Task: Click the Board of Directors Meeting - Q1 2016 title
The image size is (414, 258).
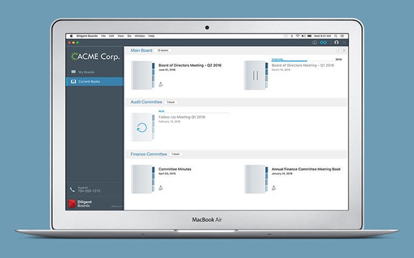Action: [303, 65]
